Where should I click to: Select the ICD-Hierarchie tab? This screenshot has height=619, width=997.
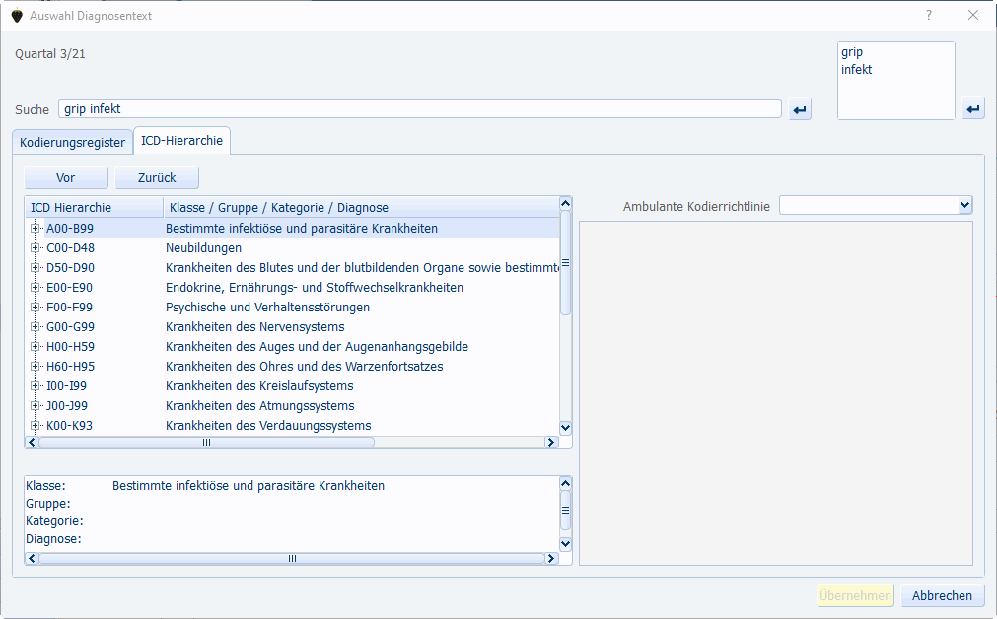coord(181,140)
